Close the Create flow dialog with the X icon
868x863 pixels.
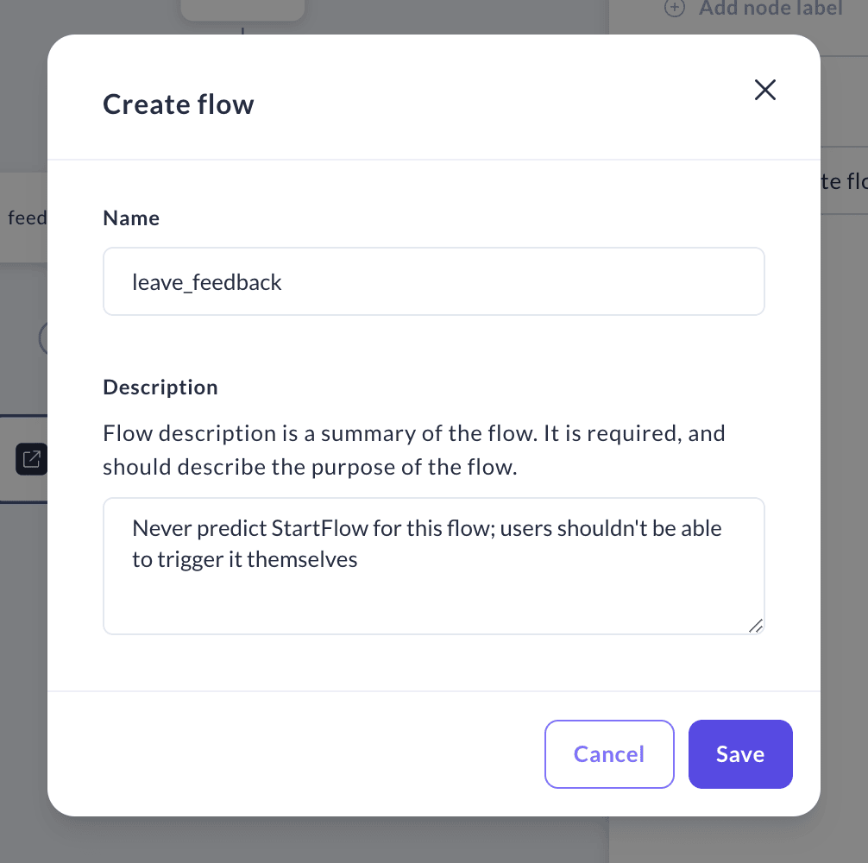764,90
